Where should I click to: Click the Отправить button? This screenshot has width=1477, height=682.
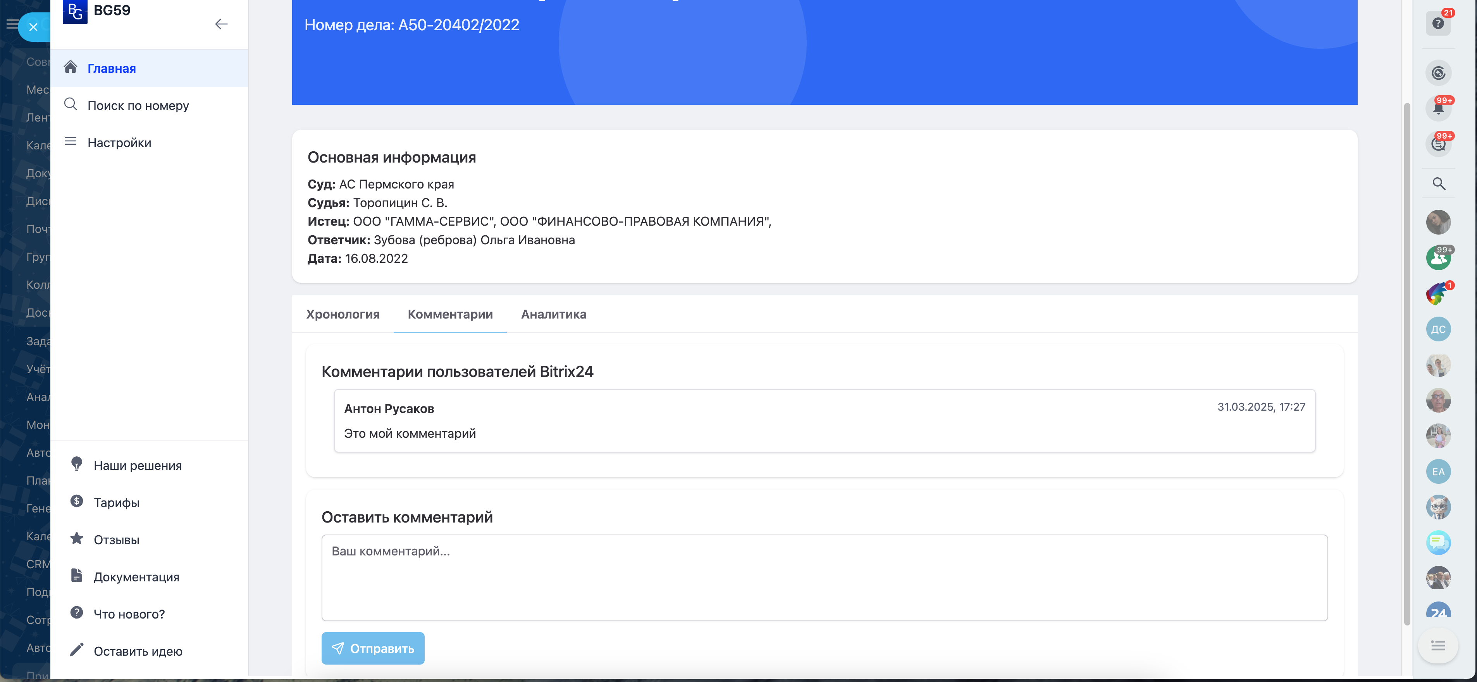pos(373,648)
